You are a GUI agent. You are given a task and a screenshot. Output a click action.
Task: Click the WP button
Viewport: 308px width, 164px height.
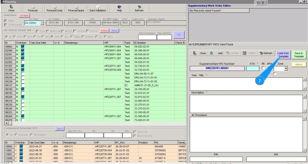(179, 35)
